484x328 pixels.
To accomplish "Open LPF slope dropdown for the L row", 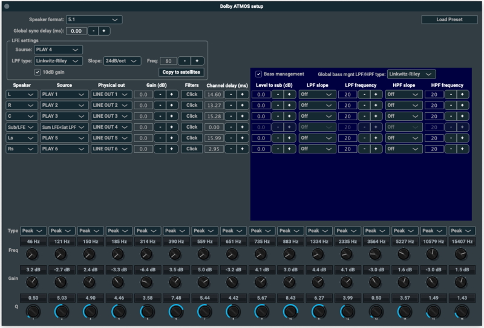I will (317, 94).
